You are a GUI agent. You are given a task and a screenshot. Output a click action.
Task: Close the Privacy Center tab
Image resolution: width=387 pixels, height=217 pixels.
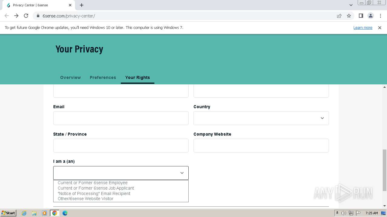pos(70,5)
